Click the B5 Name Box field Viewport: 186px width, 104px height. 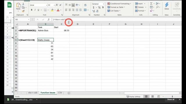pos(22,19)
